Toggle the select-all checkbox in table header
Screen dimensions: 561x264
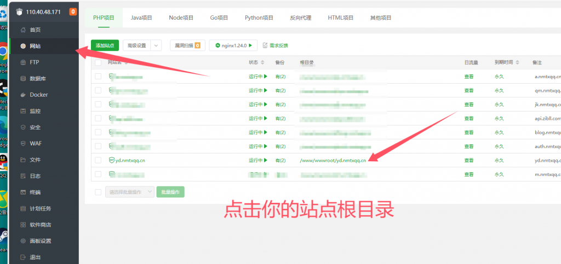pyautogui.click(x=98, y=62)
